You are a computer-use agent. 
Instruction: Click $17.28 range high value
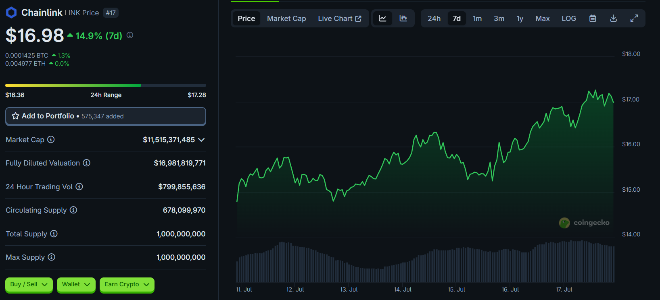pos(197,95)
